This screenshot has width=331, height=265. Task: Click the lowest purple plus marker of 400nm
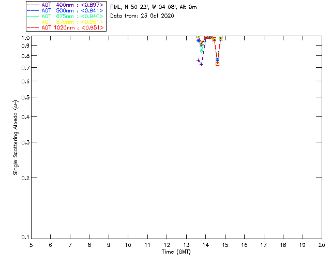tap(201, 64)
